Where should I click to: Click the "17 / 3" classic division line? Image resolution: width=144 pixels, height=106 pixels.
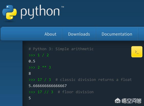80,80
